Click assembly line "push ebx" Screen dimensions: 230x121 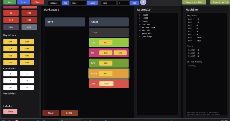point(147,34)
